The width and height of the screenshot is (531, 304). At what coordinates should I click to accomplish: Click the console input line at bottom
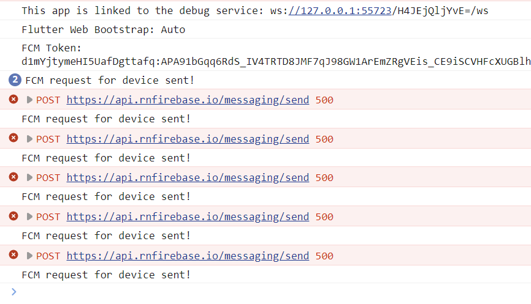(265, 292)
